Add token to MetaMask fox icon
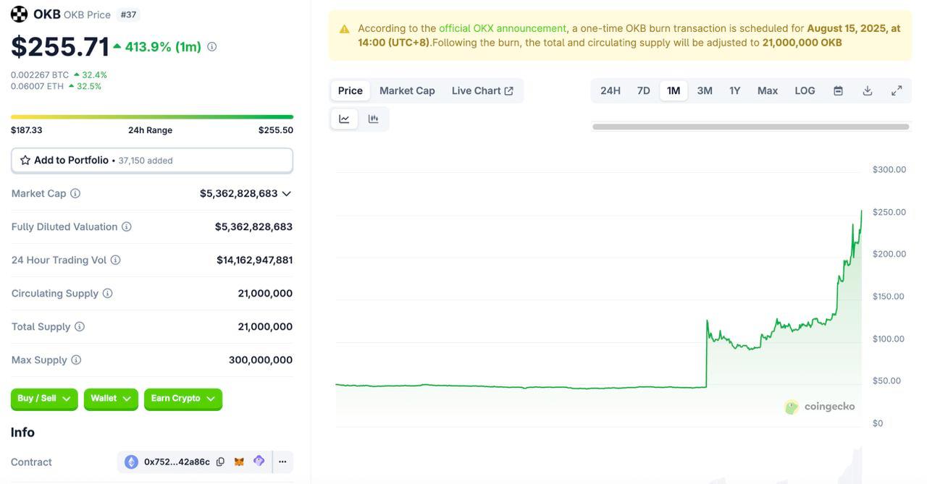927x484 pixels. (x=239, y=462)
